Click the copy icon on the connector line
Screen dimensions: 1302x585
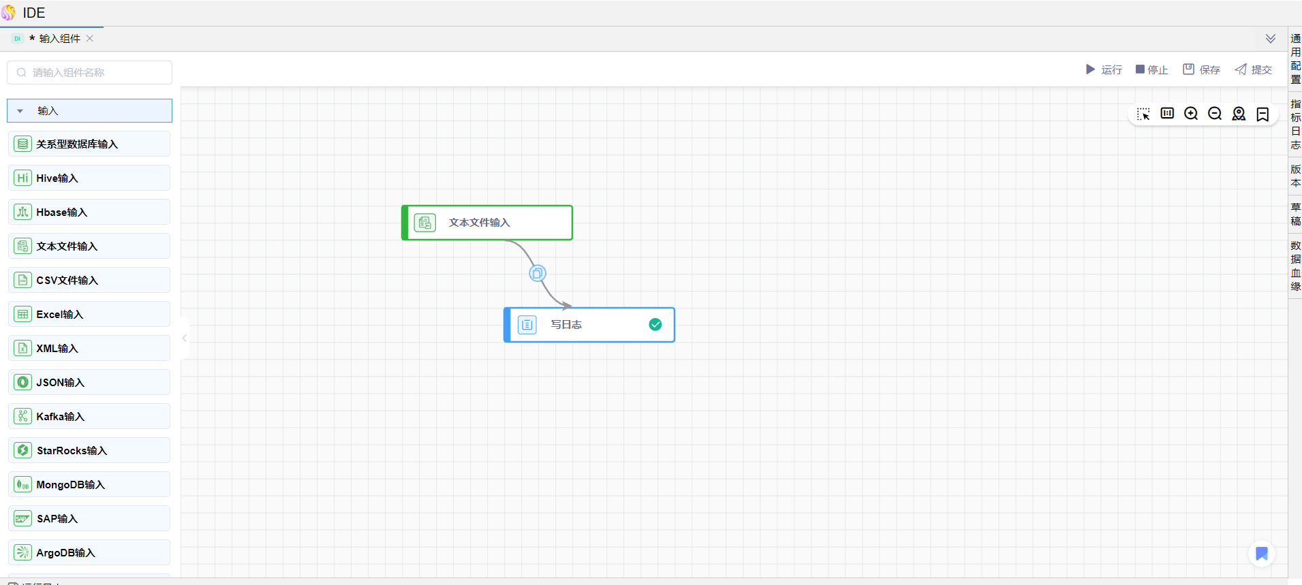[x=538, y=274]
